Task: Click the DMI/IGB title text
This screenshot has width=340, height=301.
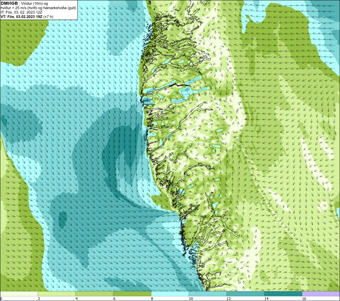Action: click(9, 3)
